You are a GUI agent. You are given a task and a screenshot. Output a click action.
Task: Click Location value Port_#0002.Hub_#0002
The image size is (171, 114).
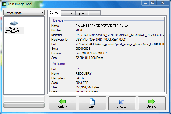pyautogui.click(x=91, y=53)
